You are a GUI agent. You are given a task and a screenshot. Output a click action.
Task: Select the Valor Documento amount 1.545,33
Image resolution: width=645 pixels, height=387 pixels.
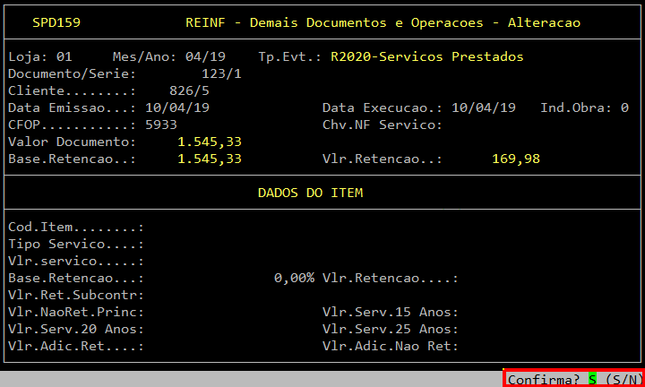point(210,142)
